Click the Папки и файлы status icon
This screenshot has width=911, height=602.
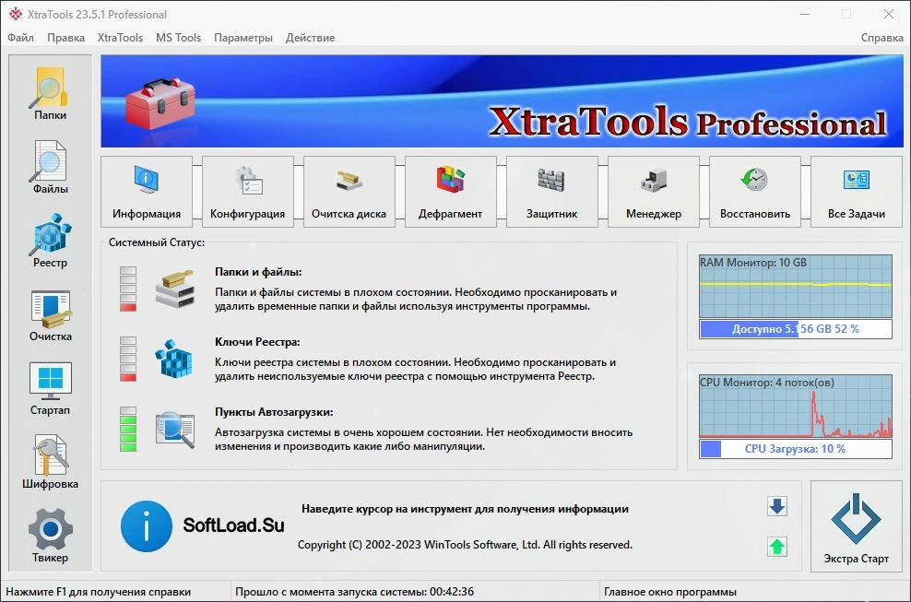click(175, 289)
